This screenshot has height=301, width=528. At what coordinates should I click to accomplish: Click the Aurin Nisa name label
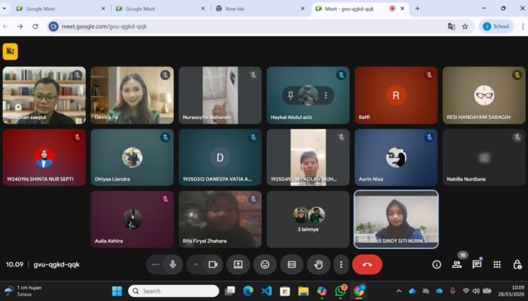pyautogui.click(x=371, y=179)
